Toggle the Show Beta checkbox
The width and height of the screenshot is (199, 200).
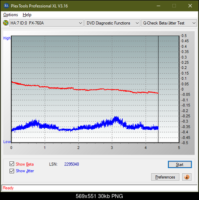(12, 164)
